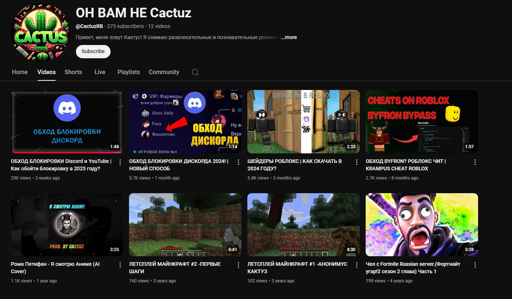This screenshot has width=512, height=299.
Task: Open three-dot menu for ОБХОД БЛОКИРОВКИ ДИСКОРДА 2024 video
Action: click(x=238, y=162)
